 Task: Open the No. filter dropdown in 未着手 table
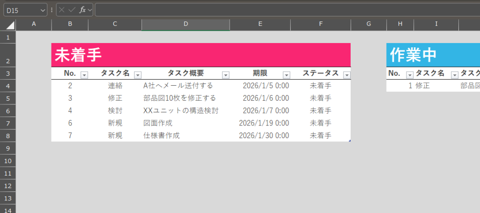(84, 75)
